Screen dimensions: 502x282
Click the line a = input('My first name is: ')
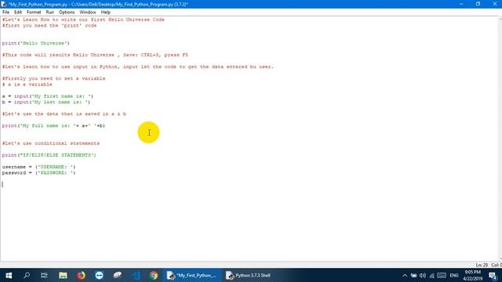[x=47, y=96]
